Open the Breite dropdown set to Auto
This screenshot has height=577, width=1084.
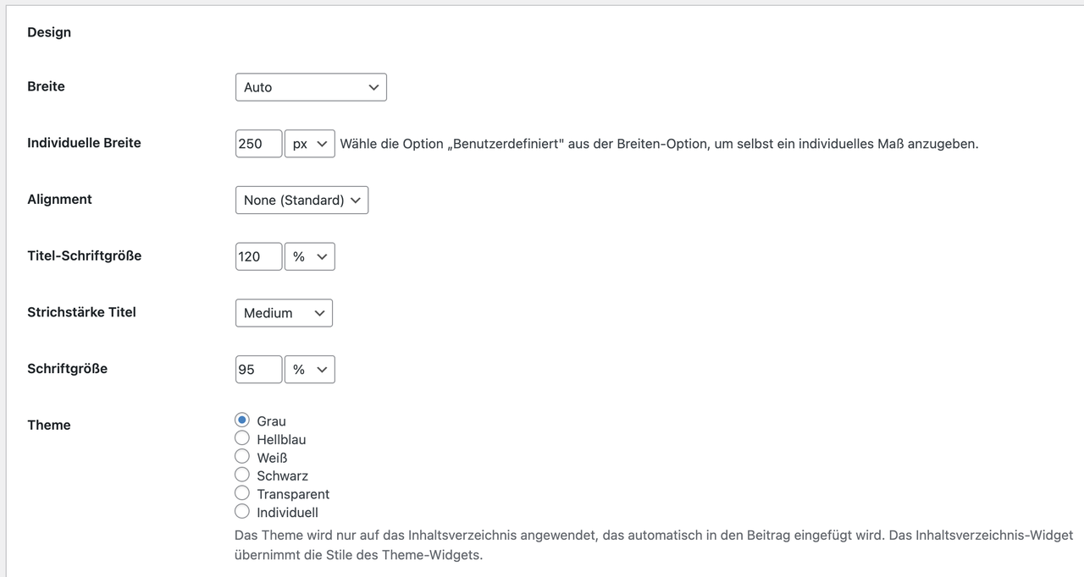coord(311,87)
